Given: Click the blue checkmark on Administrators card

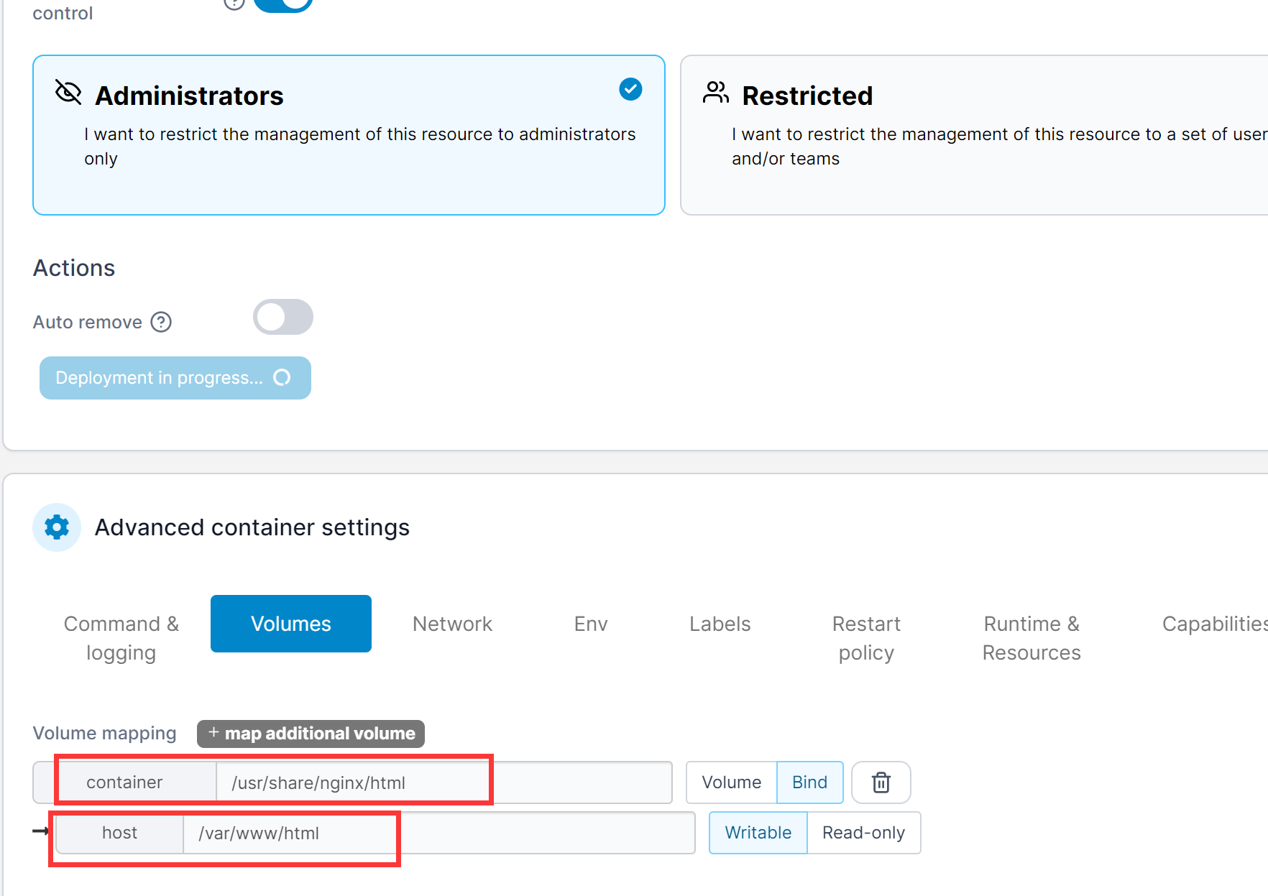Looking at the screenshot, I should click(x=630, y=89).
